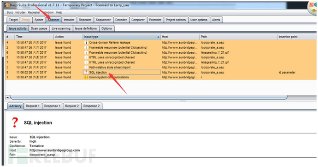Open the Repeater menu in menu bar
318x167 pixels.
(34, 12)
